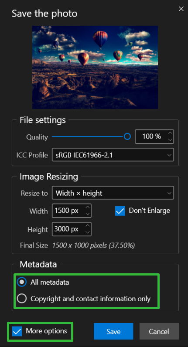Click the Save button
The image size is (188, 347).
tap(113, 331)
